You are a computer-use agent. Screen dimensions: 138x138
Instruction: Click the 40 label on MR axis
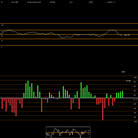[135, 91]
